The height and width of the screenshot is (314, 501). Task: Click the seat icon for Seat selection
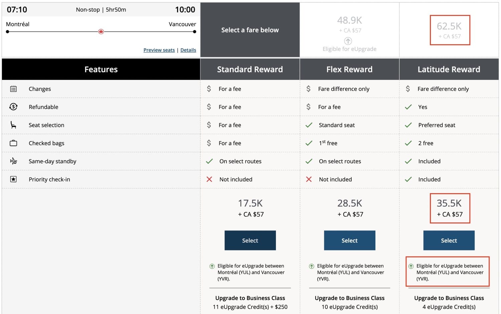[x=13, y=125]
